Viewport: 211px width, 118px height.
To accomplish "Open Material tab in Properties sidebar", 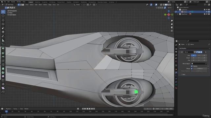I will pos(176,88).
